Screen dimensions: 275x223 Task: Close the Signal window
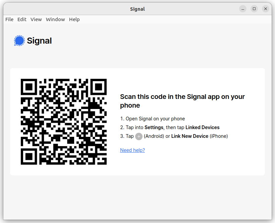coord(266,9)
